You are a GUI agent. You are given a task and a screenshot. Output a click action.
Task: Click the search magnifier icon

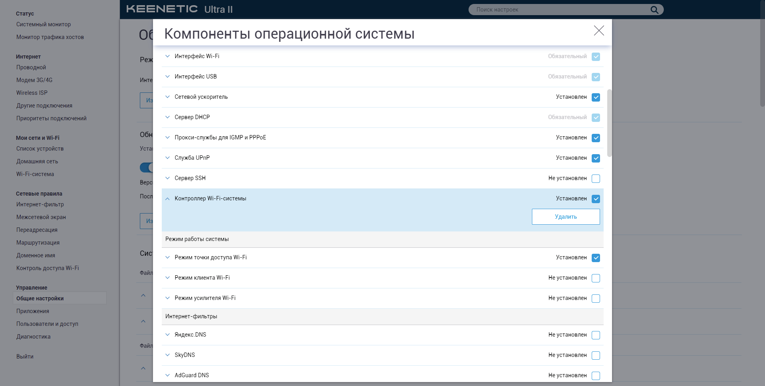(x=654, y=10)
